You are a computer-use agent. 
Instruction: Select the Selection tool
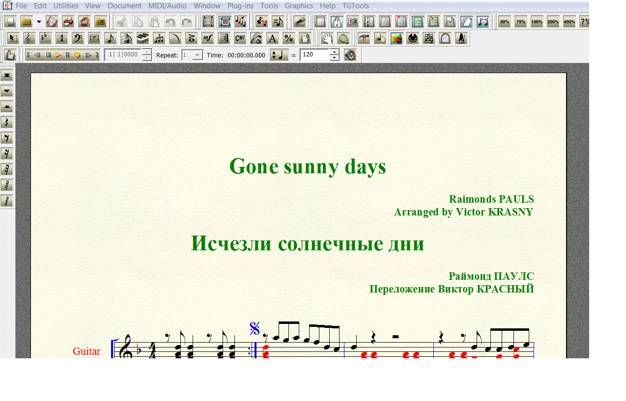tap(13, 38)
